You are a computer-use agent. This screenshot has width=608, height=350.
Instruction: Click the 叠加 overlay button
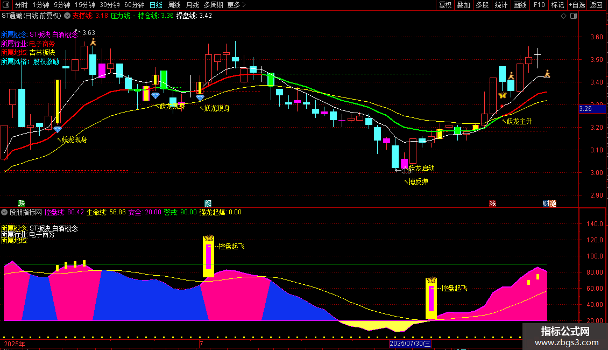[x=463, y=5]
